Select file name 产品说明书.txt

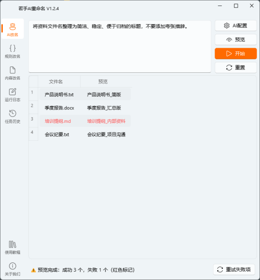coord(59,95)
